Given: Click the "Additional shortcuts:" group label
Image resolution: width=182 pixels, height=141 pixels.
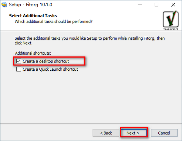Looking at the screenshot, I should click(33, 53).
